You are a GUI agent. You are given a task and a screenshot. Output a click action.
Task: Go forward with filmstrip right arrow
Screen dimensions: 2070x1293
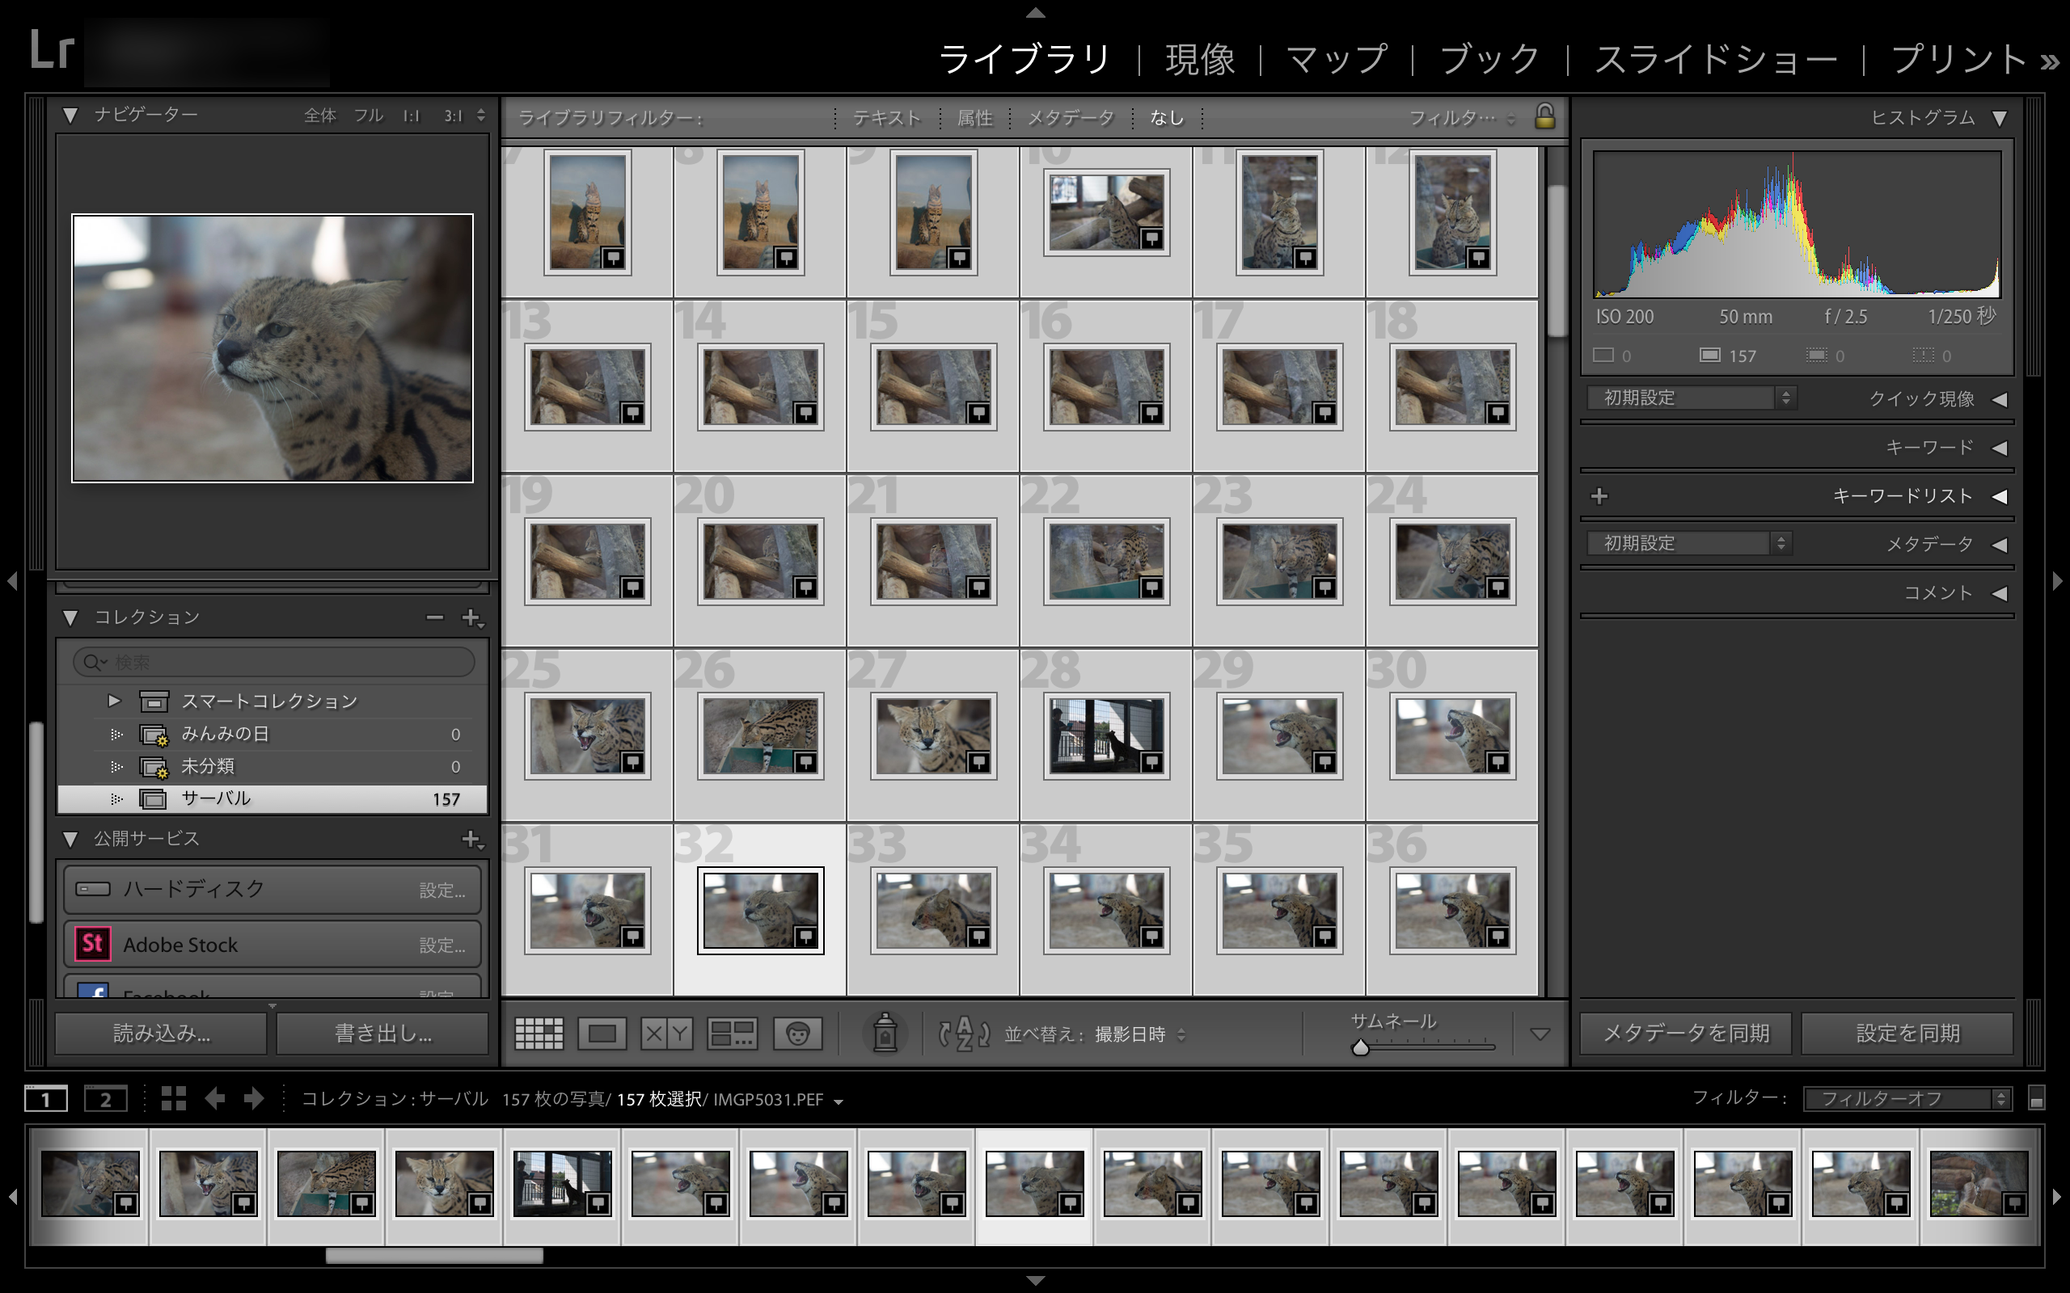[x=253, y=1099]
